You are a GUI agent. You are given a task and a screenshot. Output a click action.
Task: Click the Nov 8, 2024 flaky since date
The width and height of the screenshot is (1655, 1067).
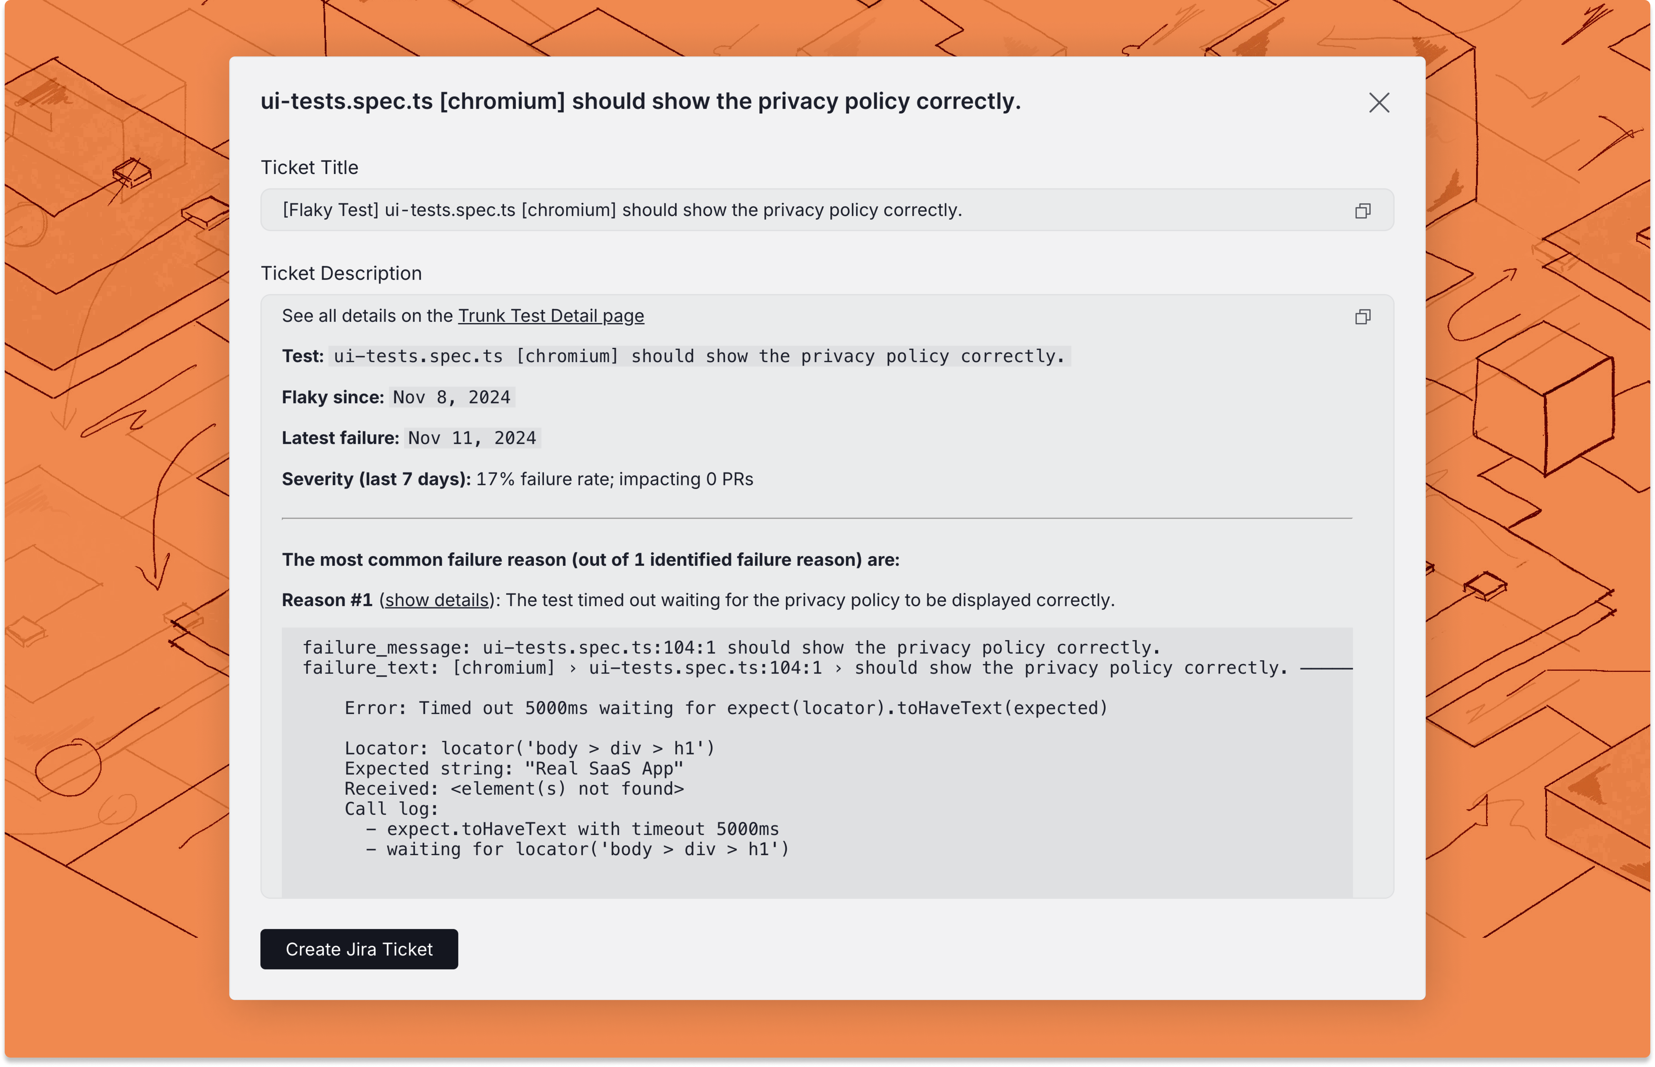point(451,397)
